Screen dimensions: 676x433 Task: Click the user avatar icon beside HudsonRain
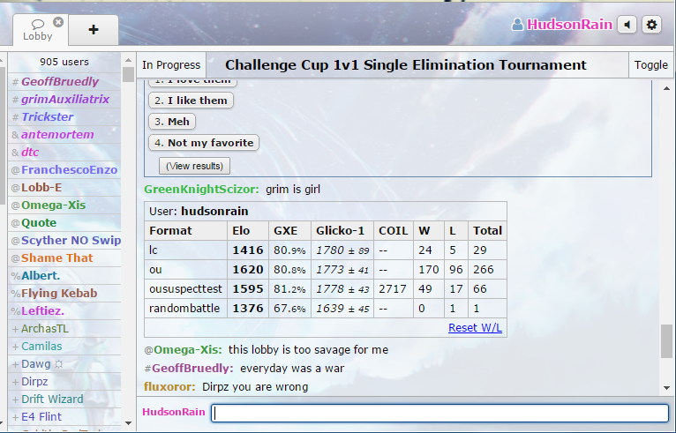pos(517,25)
